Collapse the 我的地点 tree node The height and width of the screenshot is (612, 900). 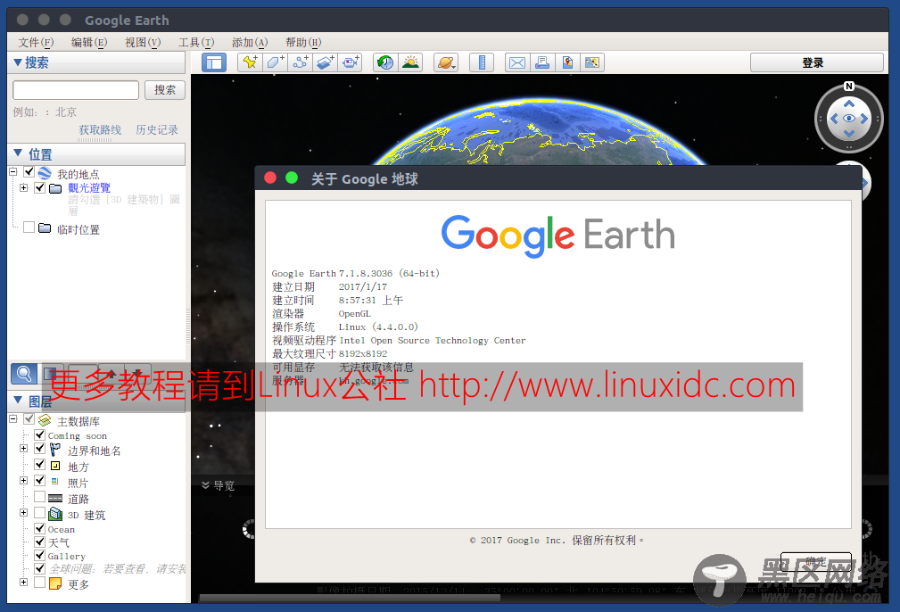[x=13, y=171]
